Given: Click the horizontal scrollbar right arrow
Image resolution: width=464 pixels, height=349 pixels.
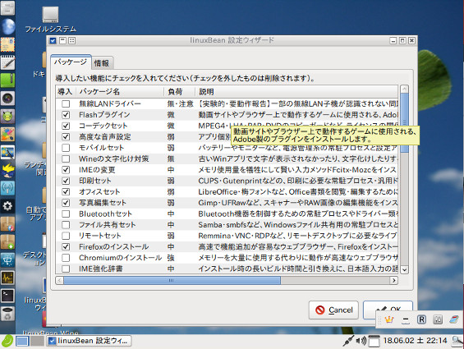Looking at the screenshot, I should pos(393,280).
